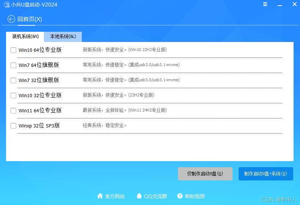Click the window title 小兵U盘启动-V2024
This screenshot has width=300, height=205.
click(x=34, y=5)
